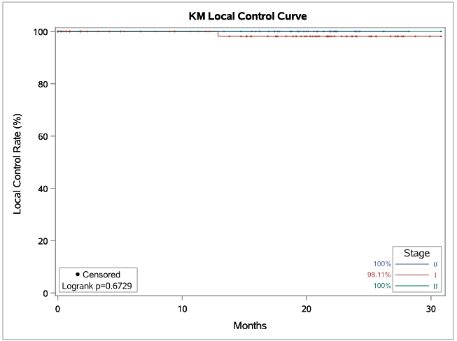The image size is (457, 341).
Task: Click the Stage I legend line sample
Action: (x=412, y=275)
